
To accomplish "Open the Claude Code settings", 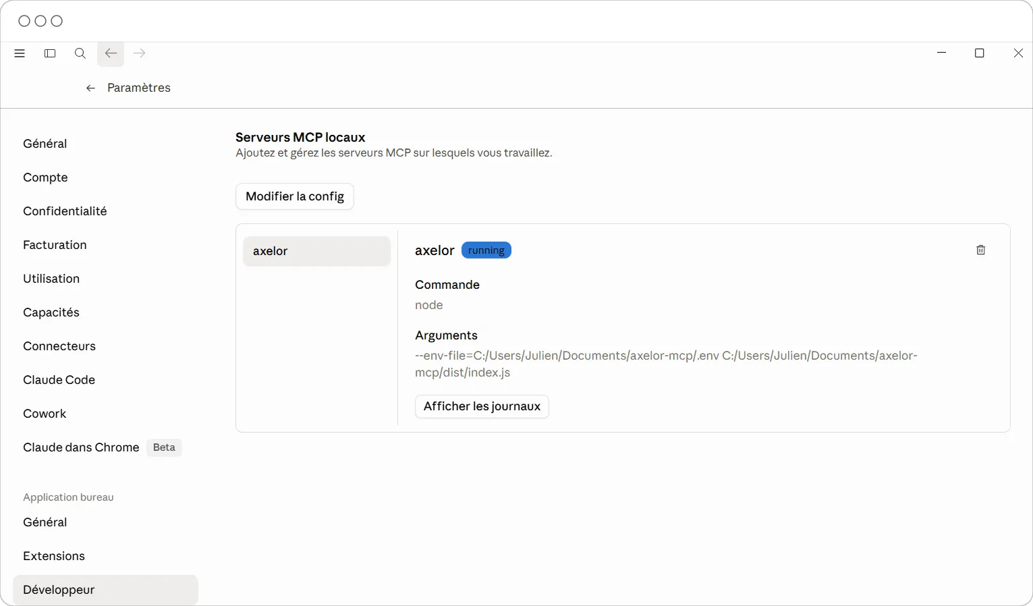I will tap(59, 380).
